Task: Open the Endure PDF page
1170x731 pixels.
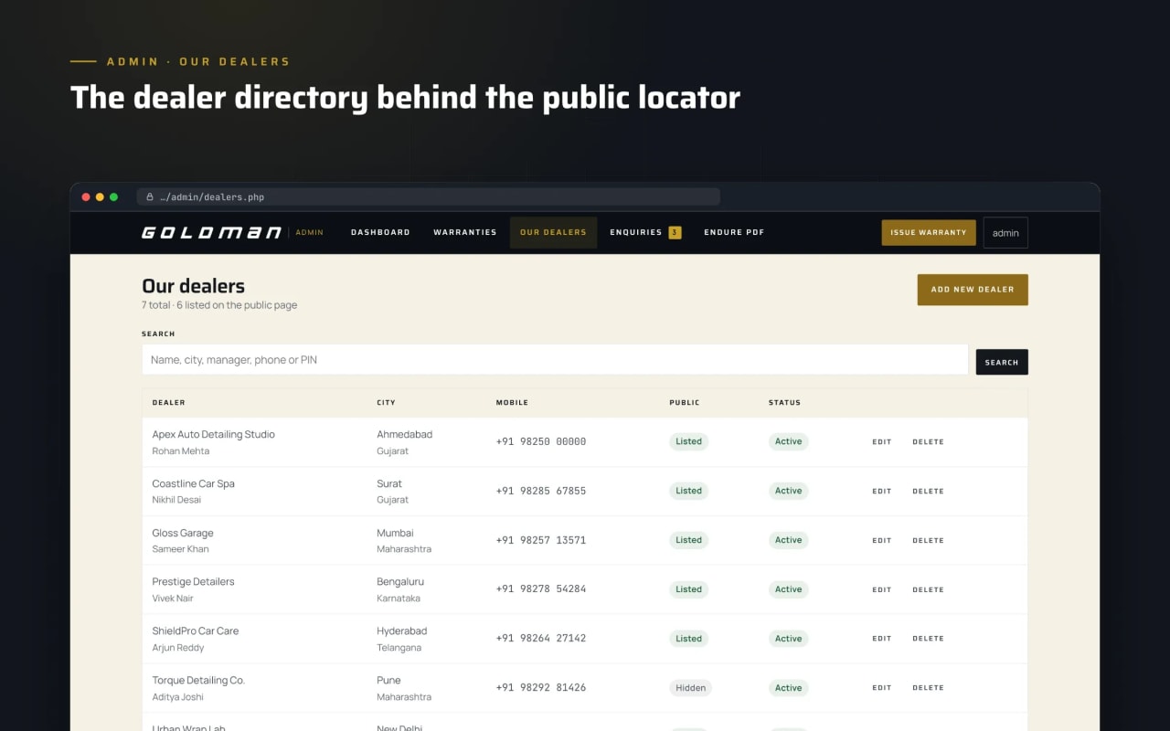Action: coord(734,232)
